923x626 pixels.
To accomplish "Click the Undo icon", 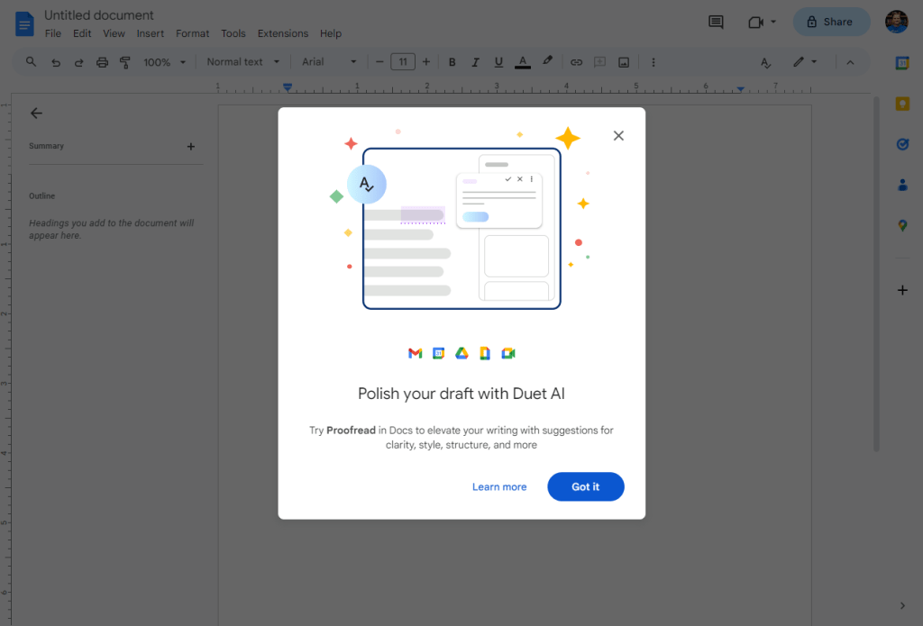I will (x=56, y=62).
